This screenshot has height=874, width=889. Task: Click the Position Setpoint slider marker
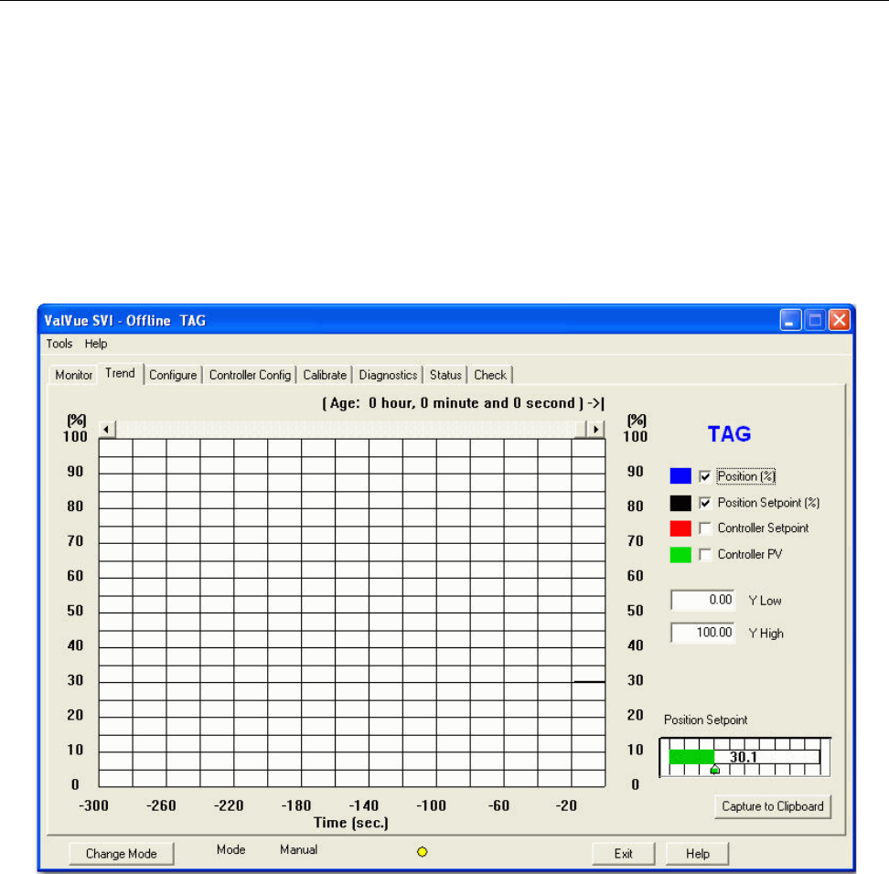715,769
